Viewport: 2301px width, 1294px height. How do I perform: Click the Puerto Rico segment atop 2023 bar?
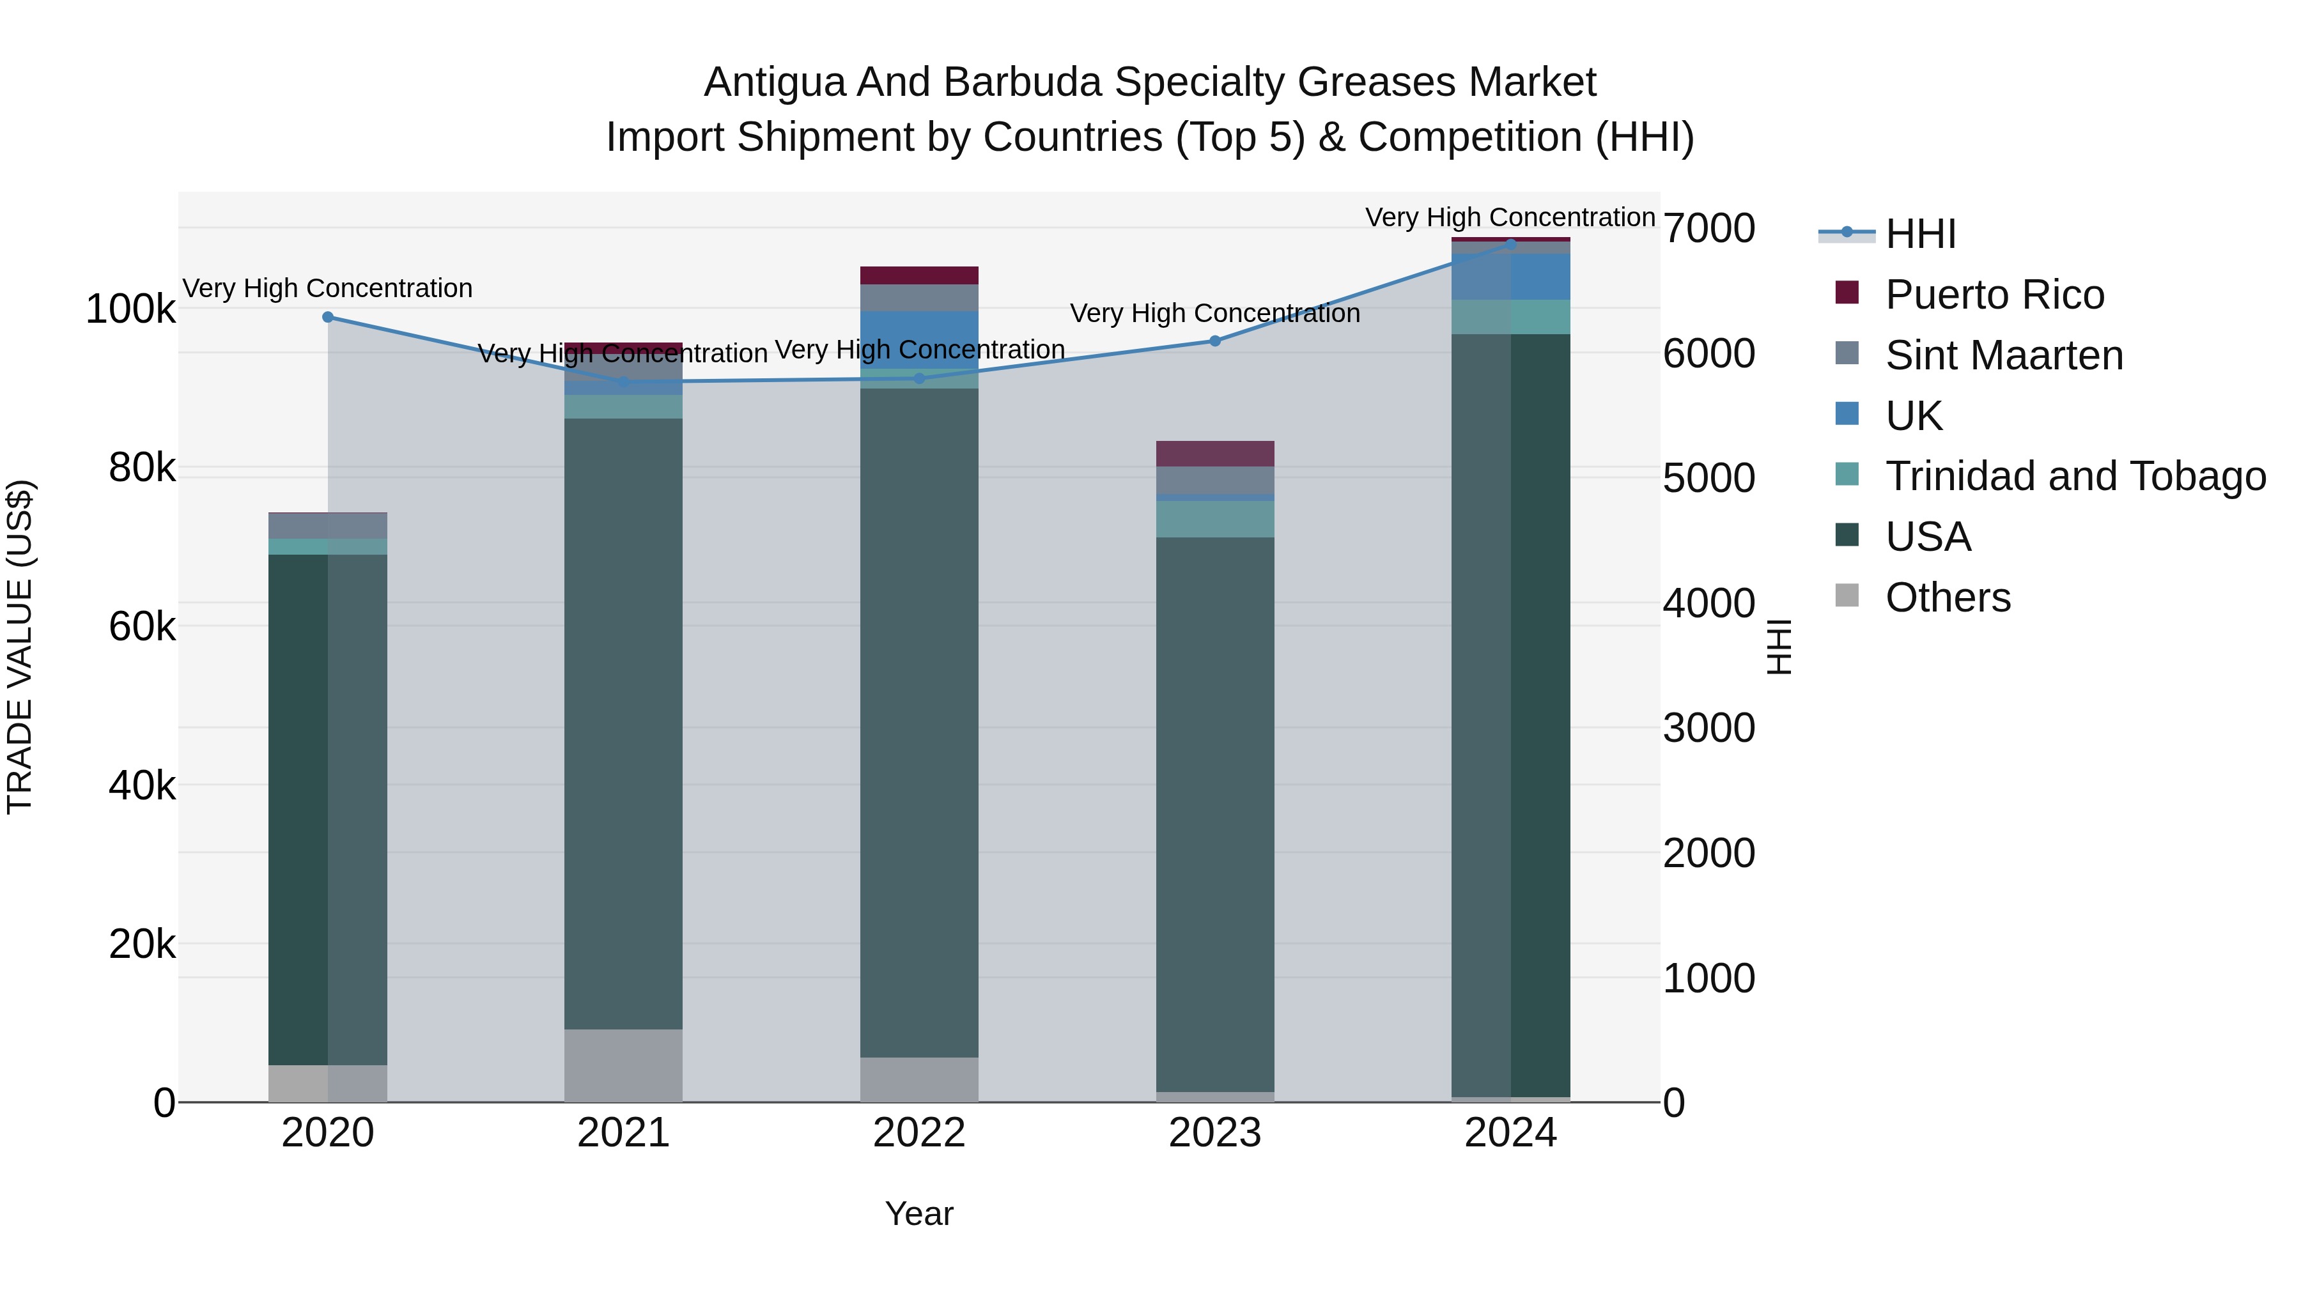tap(1215, 454)
